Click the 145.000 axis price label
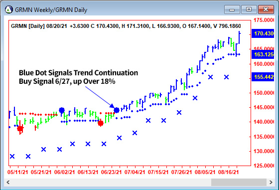 pos(264,107)
